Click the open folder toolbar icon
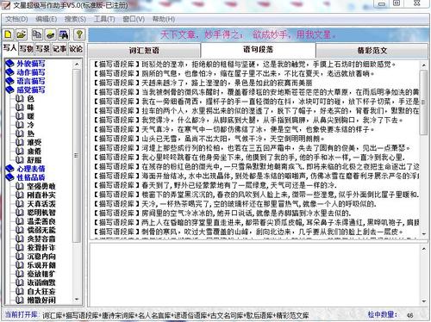Viewport: 431px width, 322px height. [22, 34]
